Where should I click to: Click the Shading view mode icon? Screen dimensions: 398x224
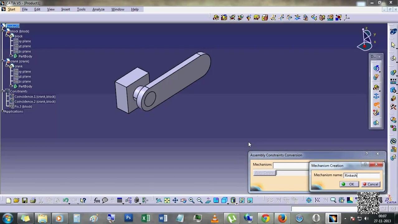(233, 201)
